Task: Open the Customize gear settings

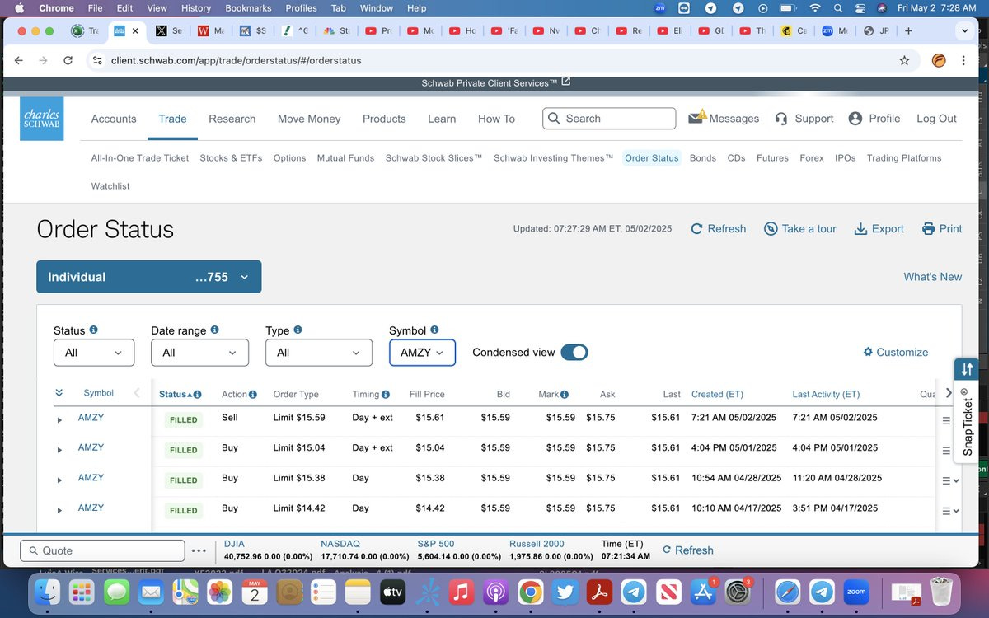Action: [x=895, y=352]
